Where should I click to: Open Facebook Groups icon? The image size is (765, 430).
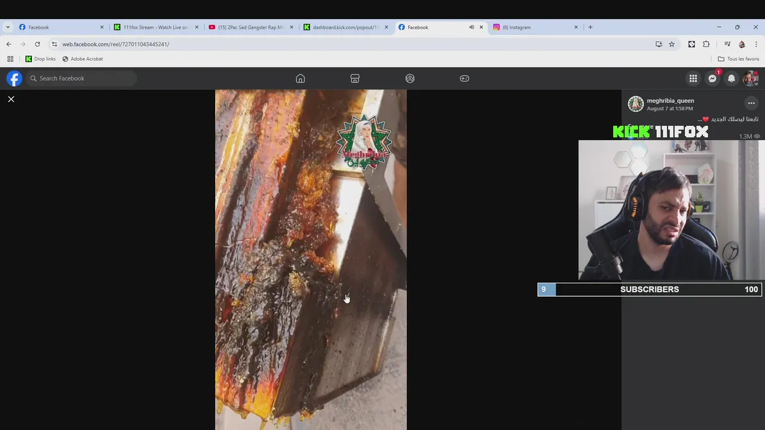tap(410, 78)
